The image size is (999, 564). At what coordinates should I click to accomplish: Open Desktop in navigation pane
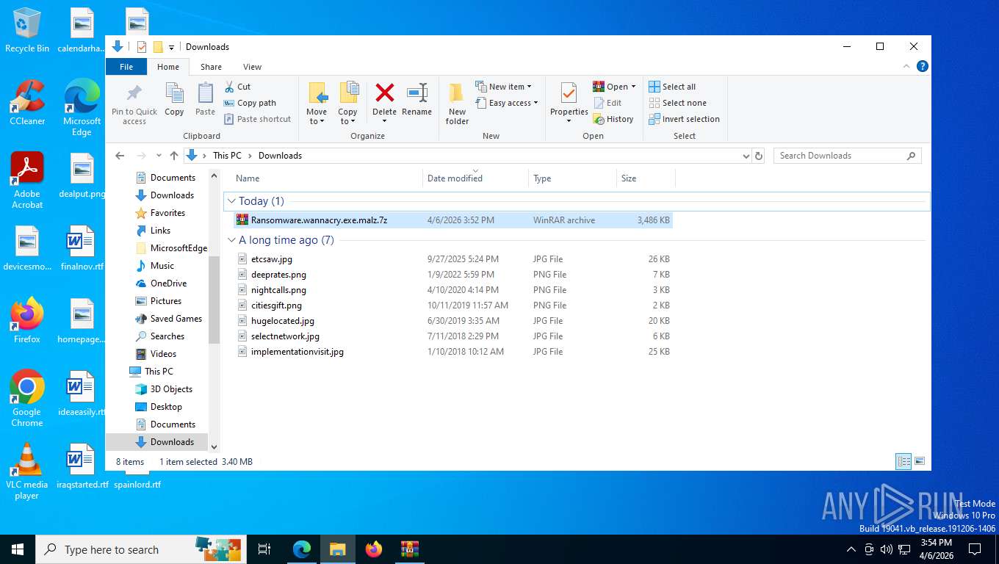(165, 407)
